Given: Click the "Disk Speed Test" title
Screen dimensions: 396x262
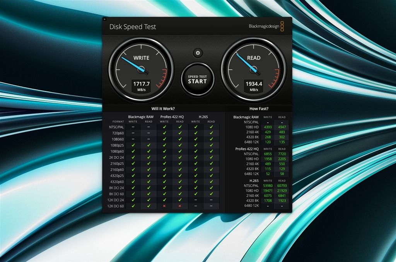Looking at the screenshot, I should (133, 27).
